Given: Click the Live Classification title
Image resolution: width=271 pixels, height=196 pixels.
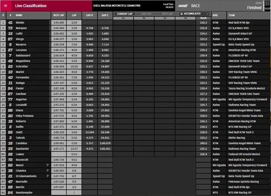Looking at the screenshot, I should (x=30, y=6).
